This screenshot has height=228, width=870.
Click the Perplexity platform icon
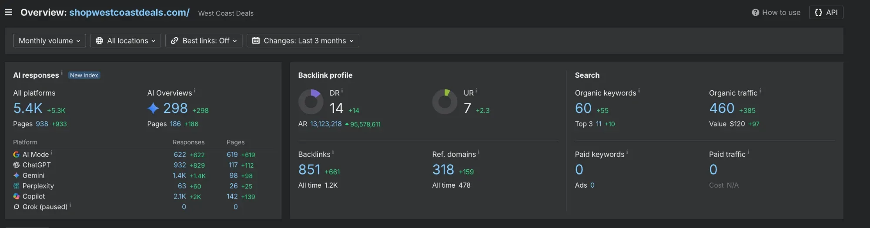coord(16,185)
